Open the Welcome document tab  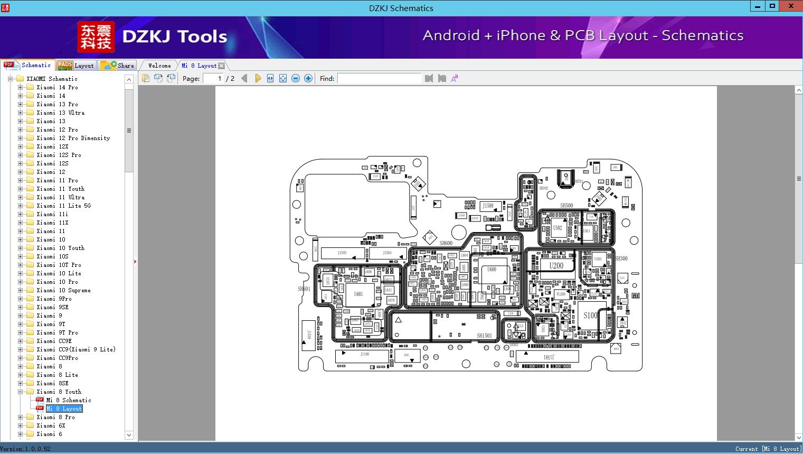pos(159,66)
